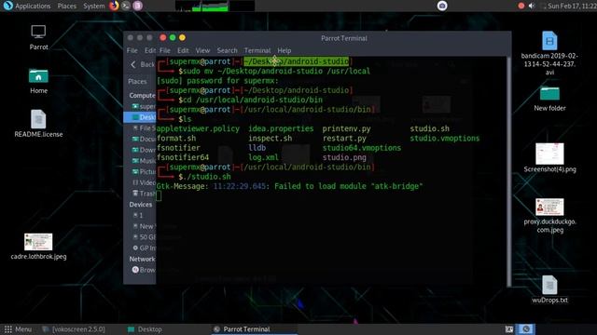
Task: Click the show desktop icon in bottom panel
Action: (x=509, y=329)
